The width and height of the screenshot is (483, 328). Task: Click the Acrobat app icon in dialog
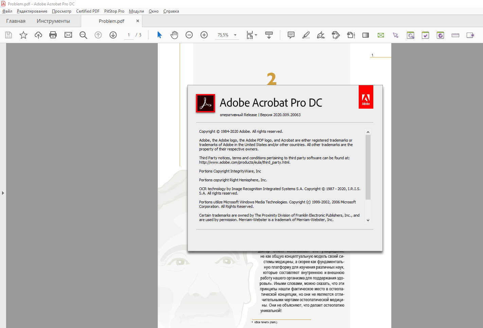(205, 103)
